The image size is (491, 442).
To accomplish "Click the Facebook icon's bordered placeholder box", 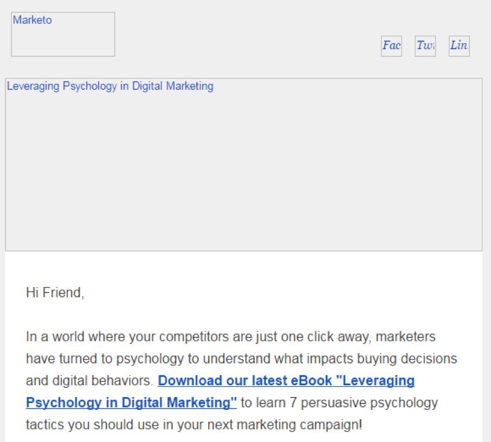I will (x=391, y=46).
